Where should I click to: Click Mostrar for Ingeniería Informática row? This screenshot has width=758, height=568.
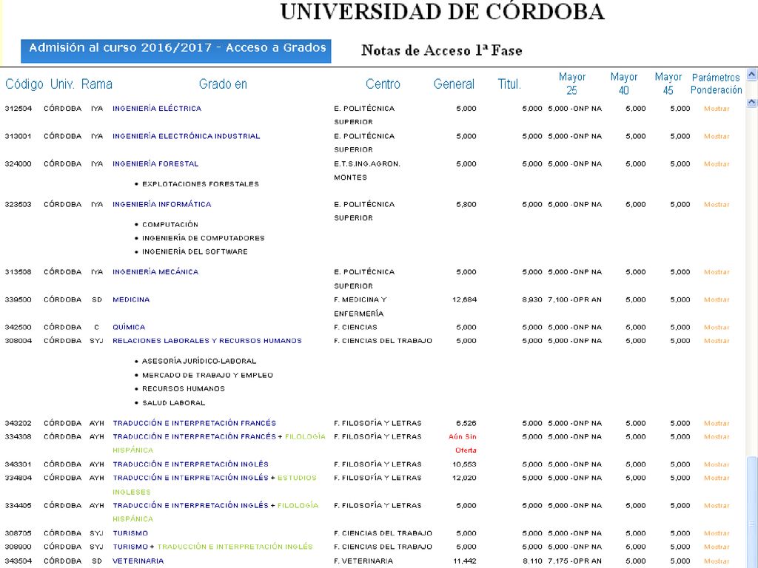(x=717, y=204)
